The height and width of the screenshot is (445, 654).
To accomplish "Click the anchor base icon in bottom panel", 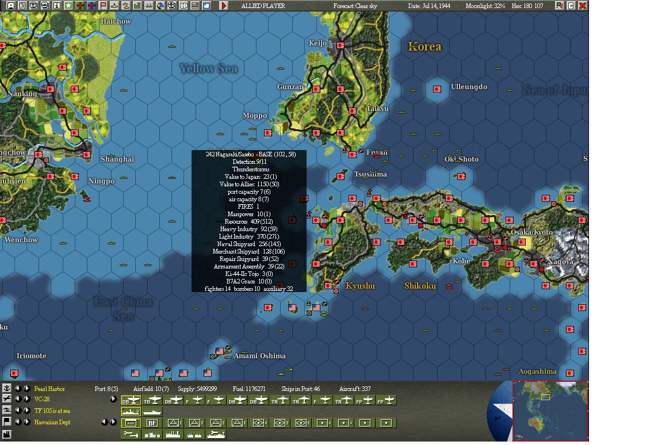I will tap(7, 388).
